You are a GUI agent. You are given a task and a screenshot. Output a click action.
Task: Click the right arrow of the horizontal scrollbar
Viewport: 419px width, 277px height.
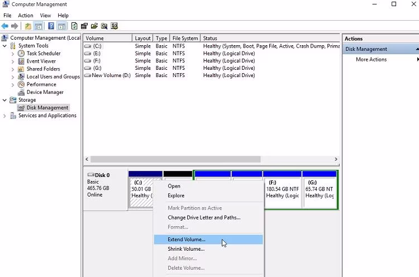click(336, 159)
